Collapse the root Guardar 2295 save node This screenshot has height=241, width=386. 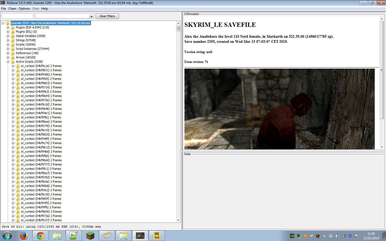coord(3,23)
